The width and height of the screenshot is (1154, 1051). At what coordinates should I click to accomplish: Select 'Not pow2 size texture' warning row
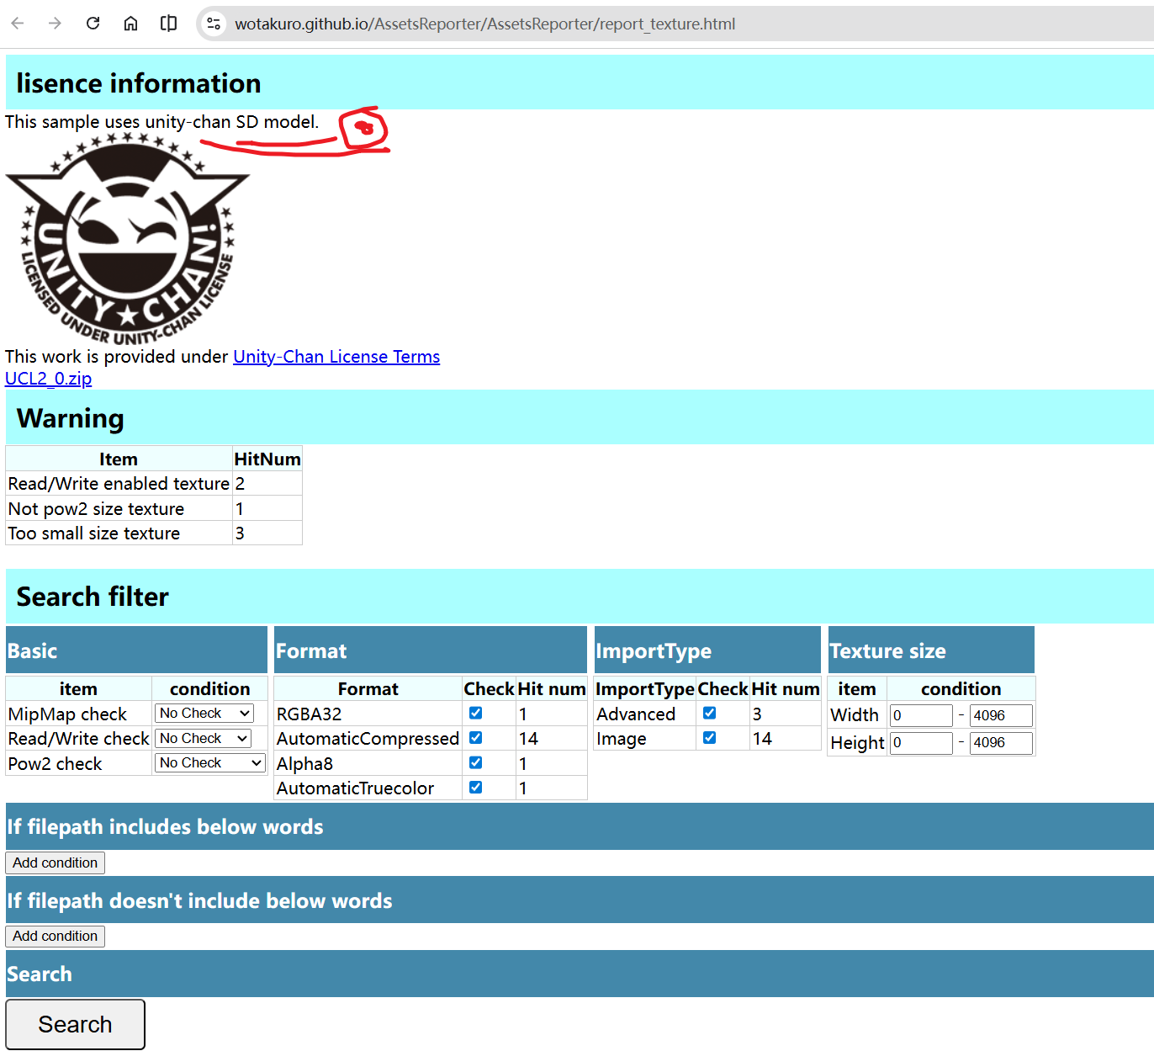pos(154,508)
